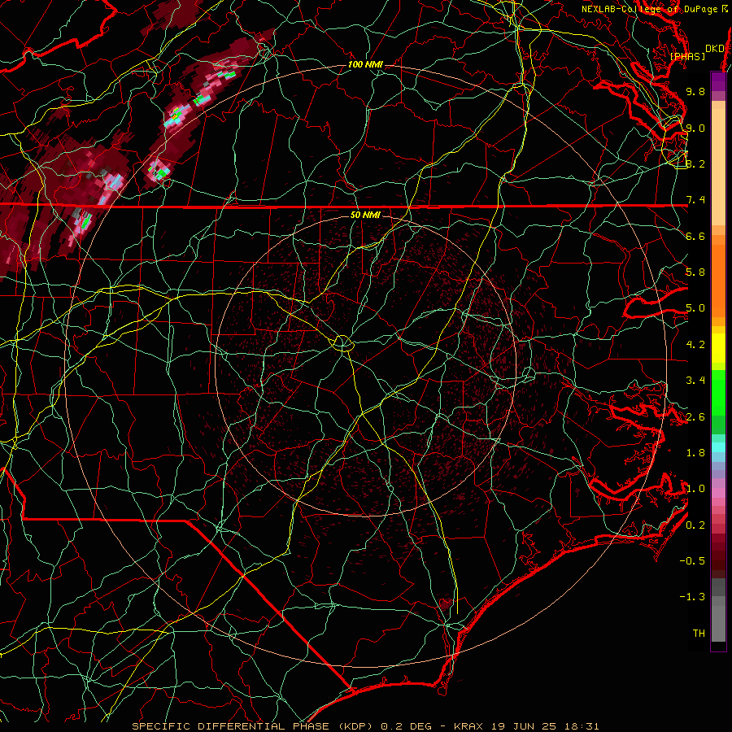This screenshot has width=732, height=732.
Task: Click the 2.6 value on the color scale
Action: [x=695, y=417]
